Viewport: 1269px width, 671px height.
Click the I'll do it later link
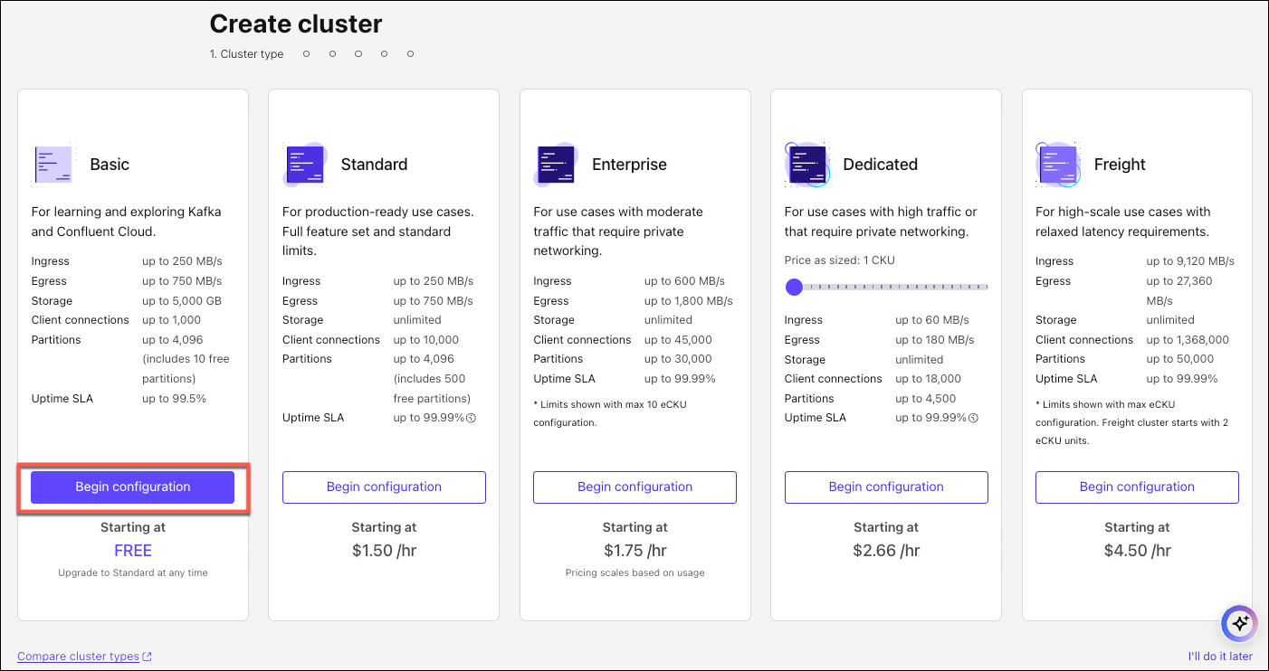tap(1220, 657)
